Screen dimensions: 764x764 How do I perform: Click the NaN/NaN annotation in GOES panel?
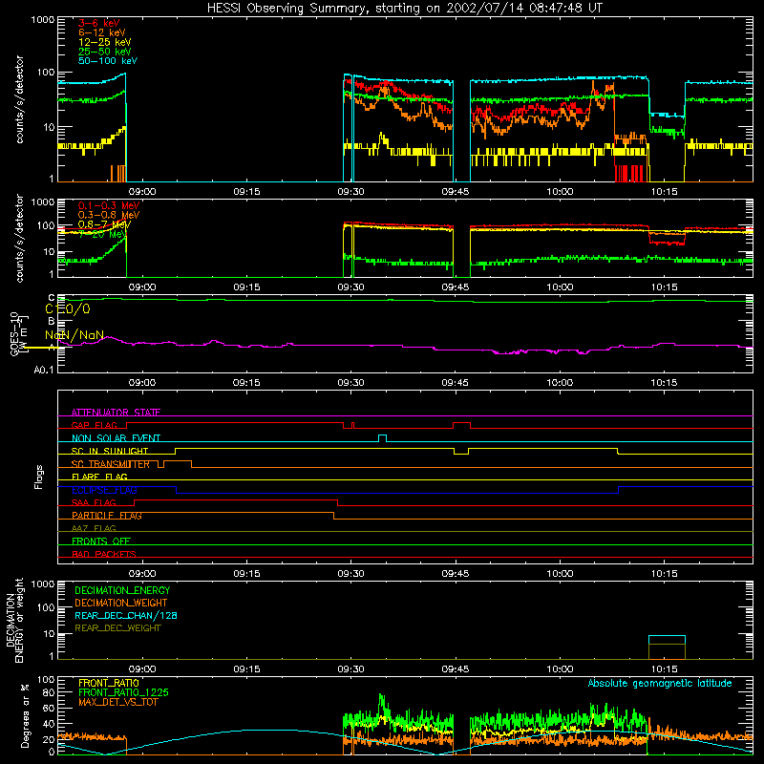[74, 335]
